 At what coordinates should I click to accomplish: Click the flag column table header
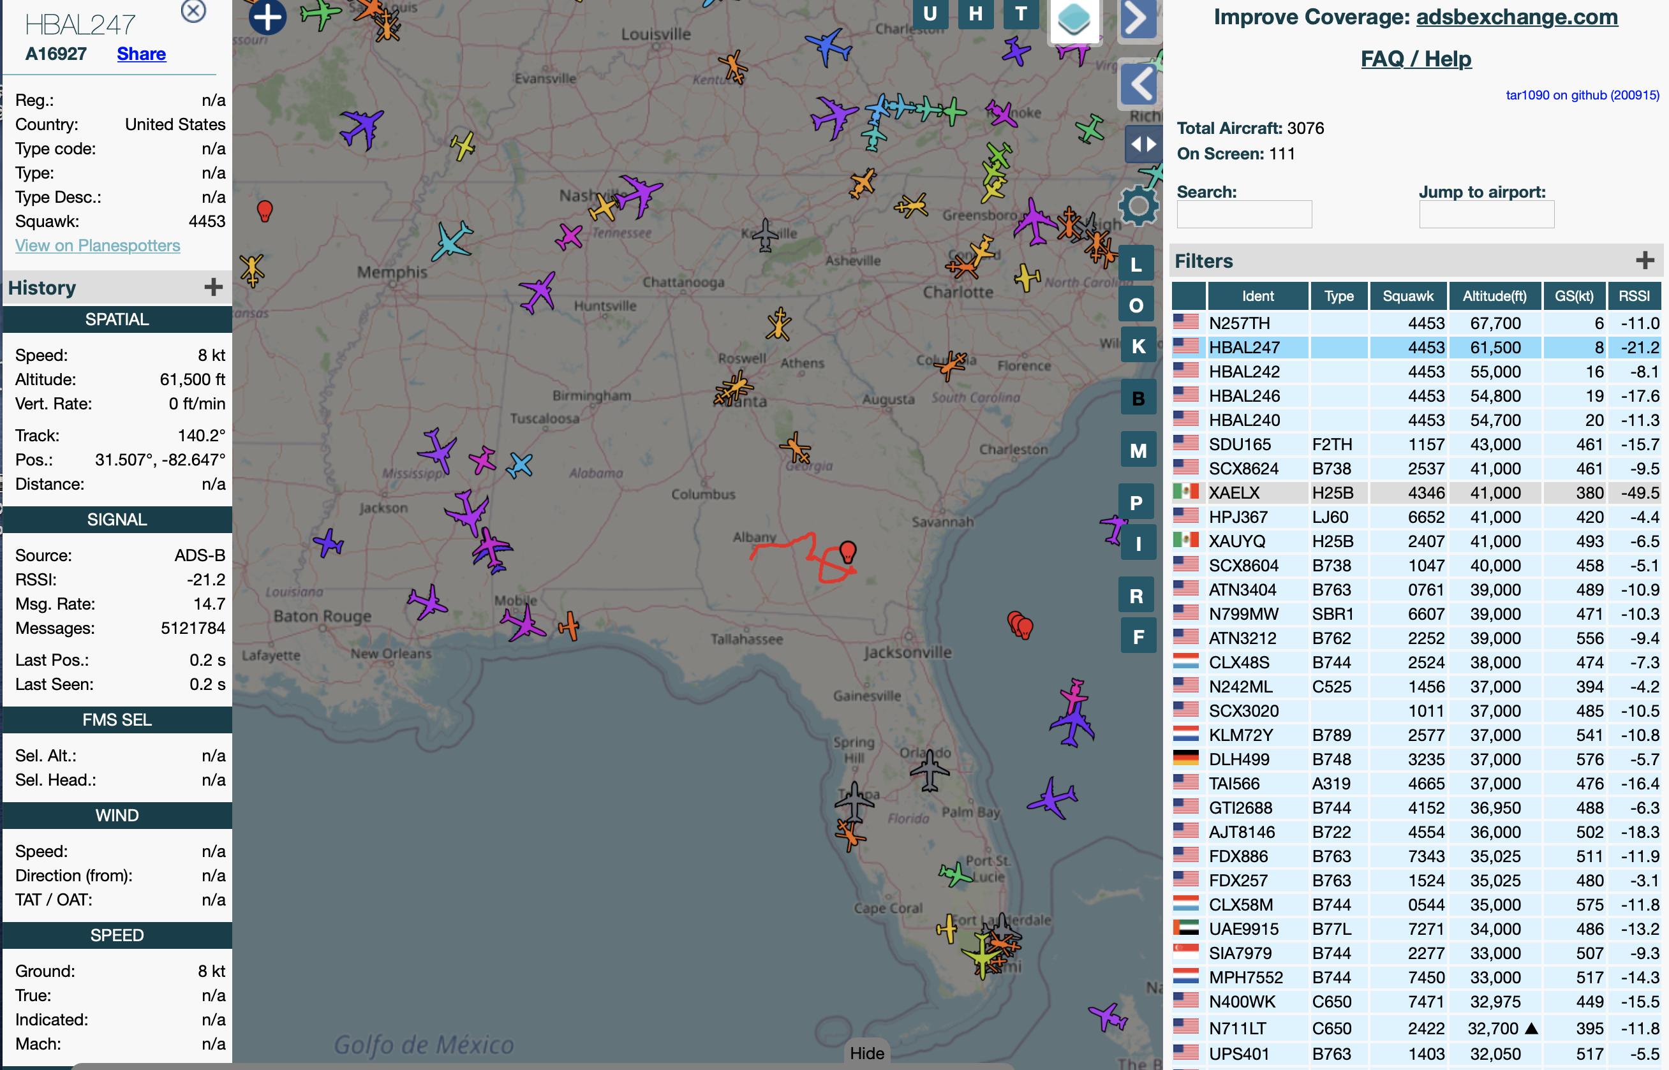tap(1189, 296)
